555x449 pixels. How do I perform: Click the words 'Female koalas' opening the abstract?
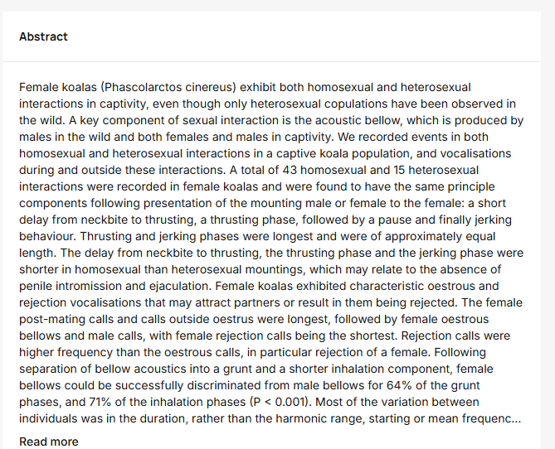tap(58, 87)
